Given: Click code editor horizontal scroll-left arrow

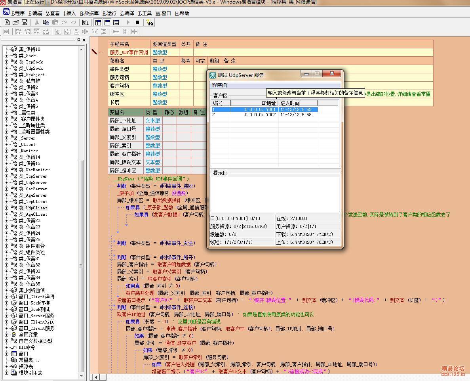Looking at the screenshot, I should coord(95,377).
